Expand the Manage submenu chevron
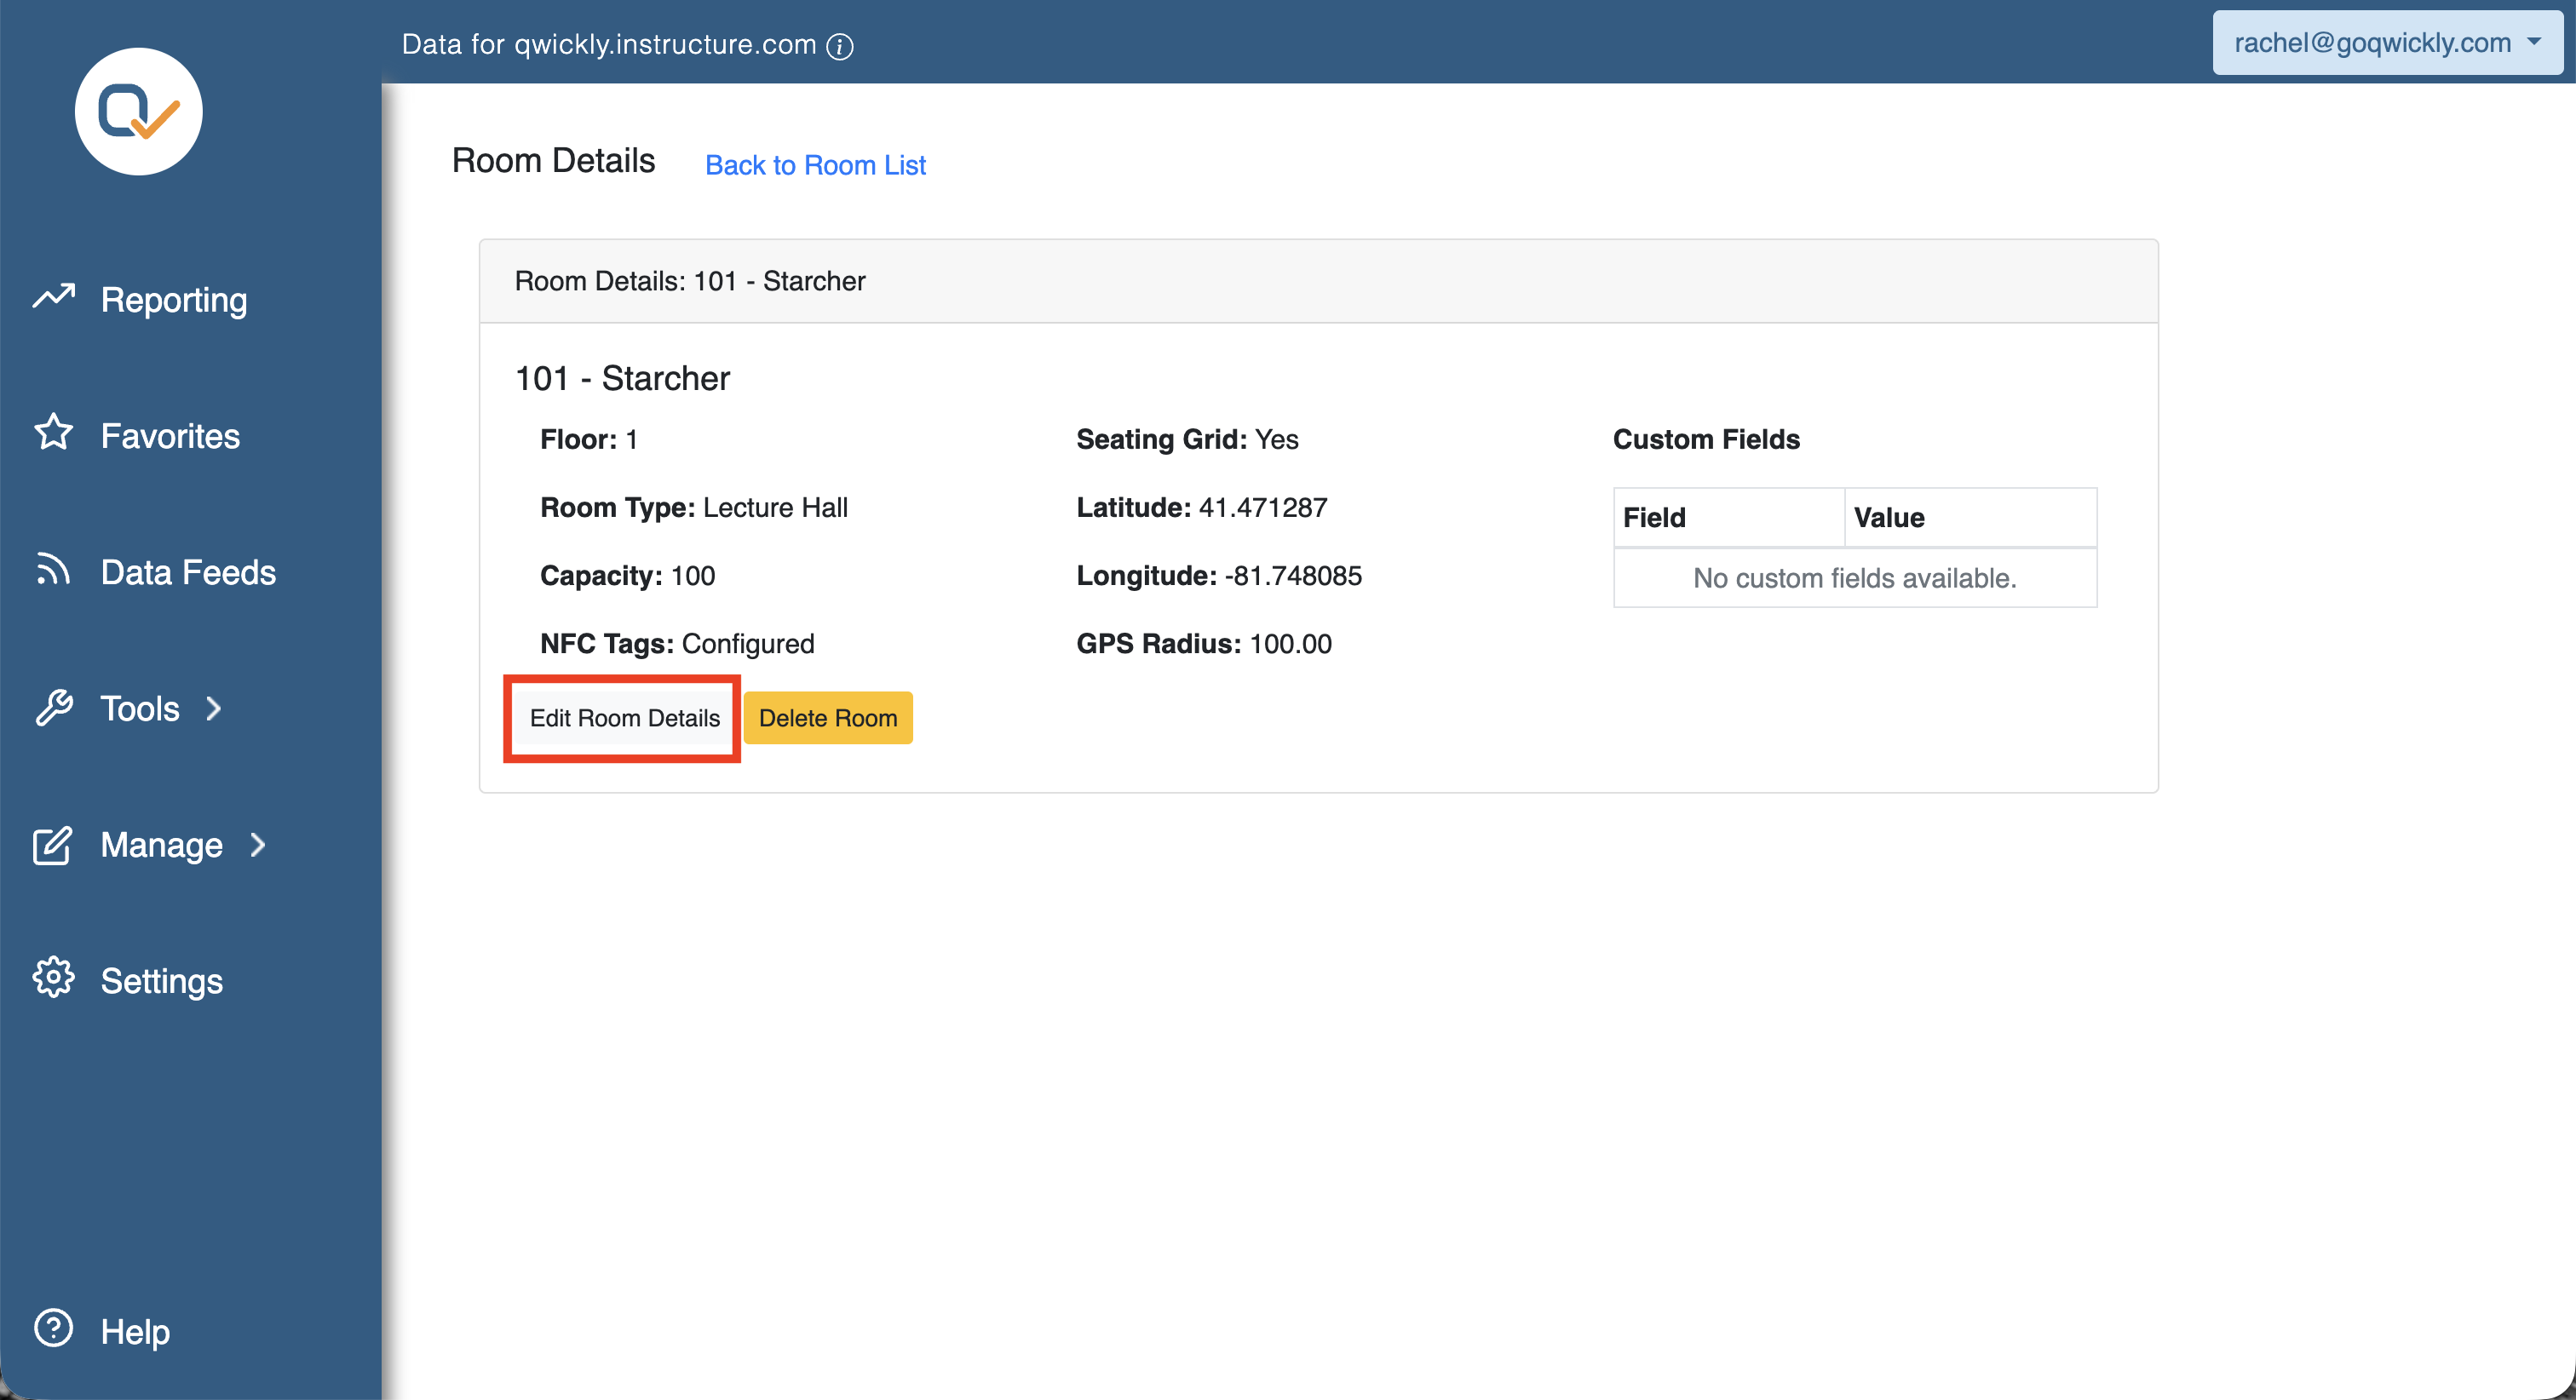 click(258, 845)
